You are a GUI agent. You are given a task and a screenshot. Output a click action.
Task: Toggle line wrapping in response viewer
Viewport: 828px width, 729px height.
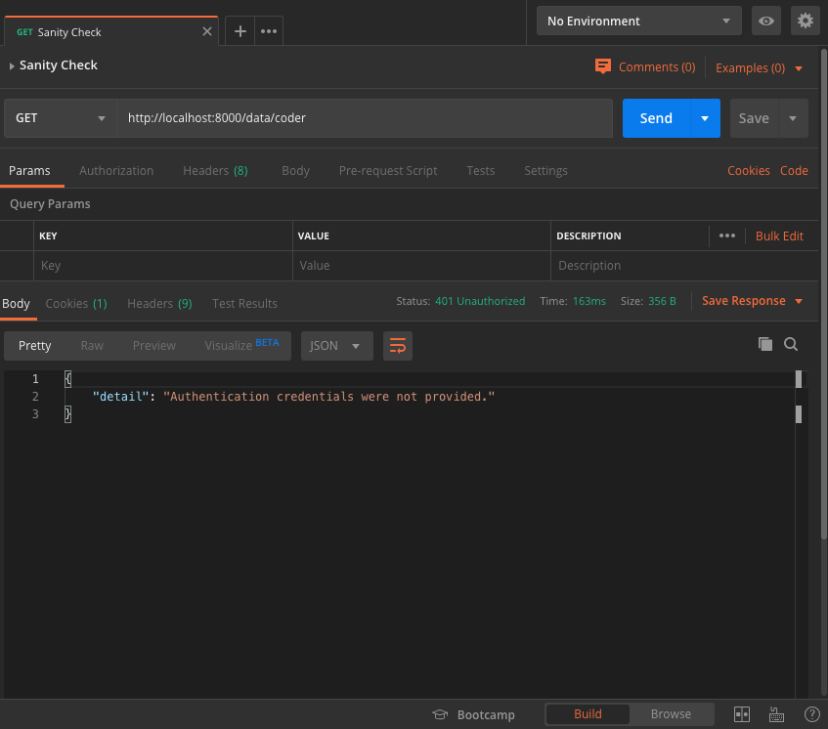click(397, 345)
